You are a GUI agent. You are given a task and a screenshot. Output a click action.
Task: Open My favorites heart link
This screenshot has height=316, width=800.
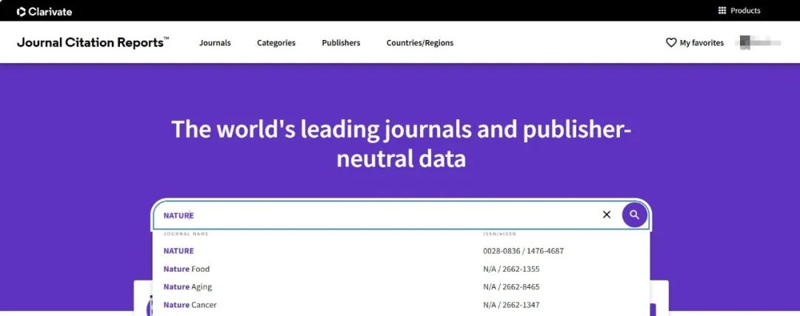click(x=695, y=43)
